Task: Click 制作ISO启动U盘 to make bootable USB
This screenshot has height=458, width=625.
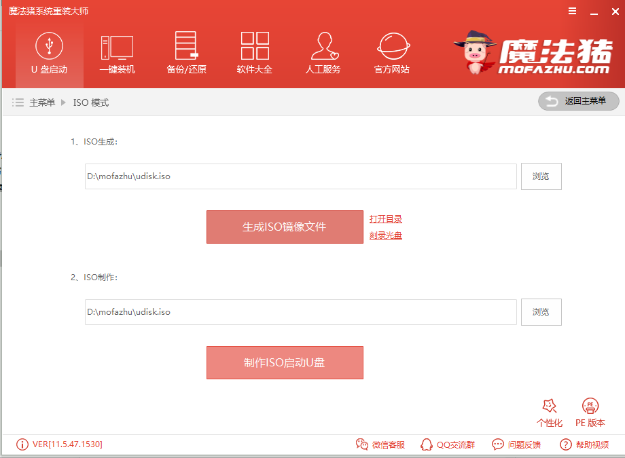Action: pyautogui.click(x=285, y=362)
